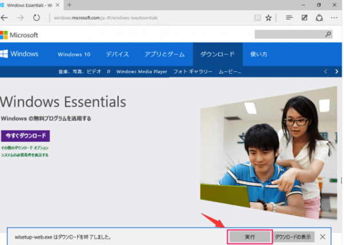The width and height of the screenshot is (344, 245).
Task: Select the ダウンロード menu item
Action: [218, 54]
